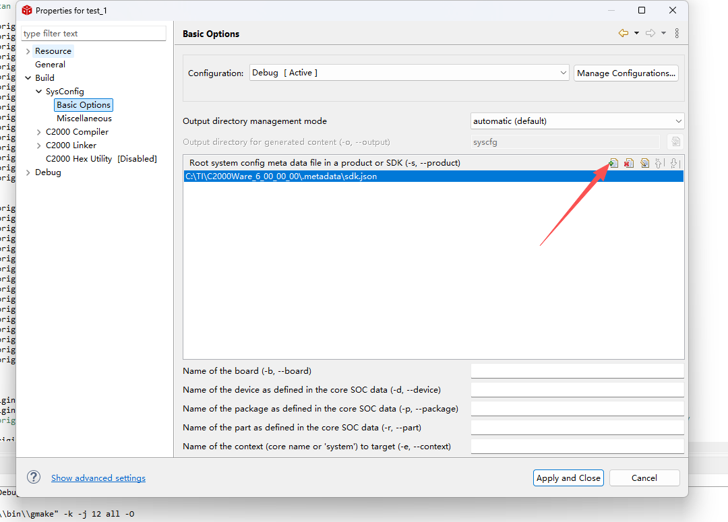Click the part name input field
Viewport: 728px width, 522px height.
pyautogui.click(x=577, y=427)
